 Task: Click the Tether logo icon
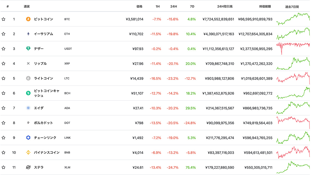(28, 49)
